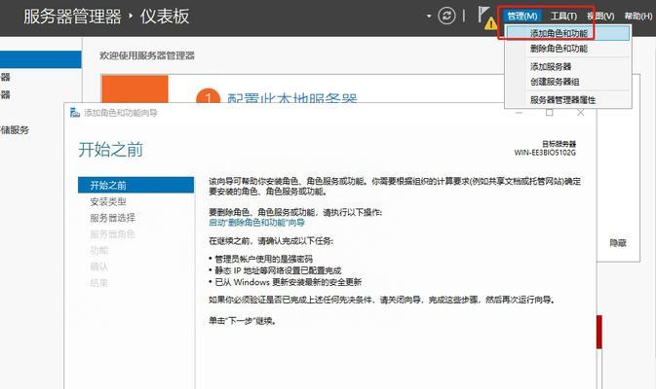Click 配置此本地服务器 link in dashboard
Image resolution: width=656 pixels, height=389 pixels.
292,98
